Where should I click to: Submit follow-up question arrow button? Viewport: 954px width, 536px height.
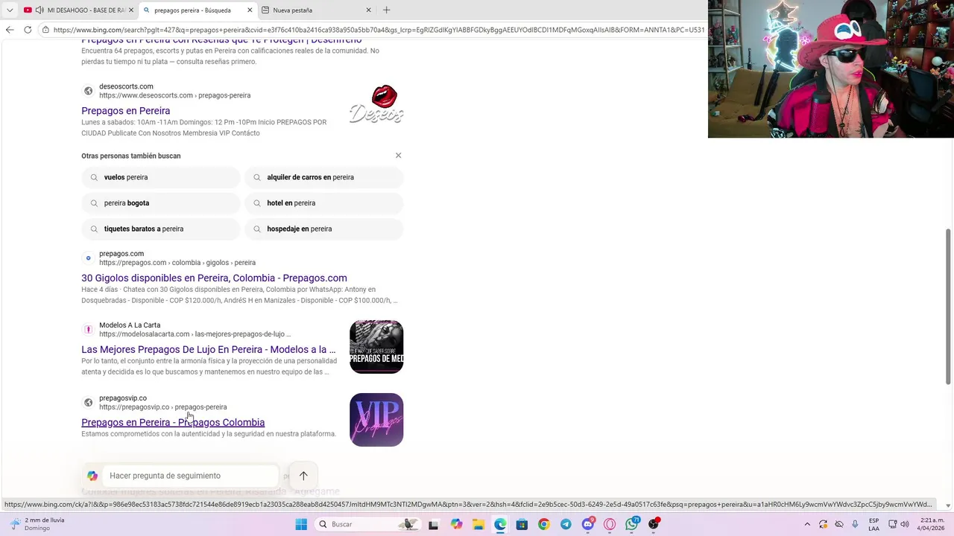(303, 476)
